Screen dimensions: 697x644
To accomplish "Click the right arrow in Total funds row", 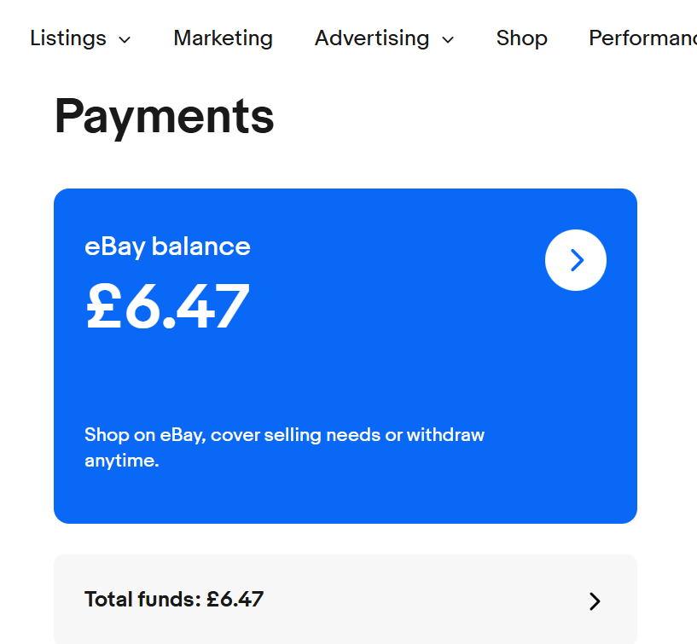I will point(595,601).
